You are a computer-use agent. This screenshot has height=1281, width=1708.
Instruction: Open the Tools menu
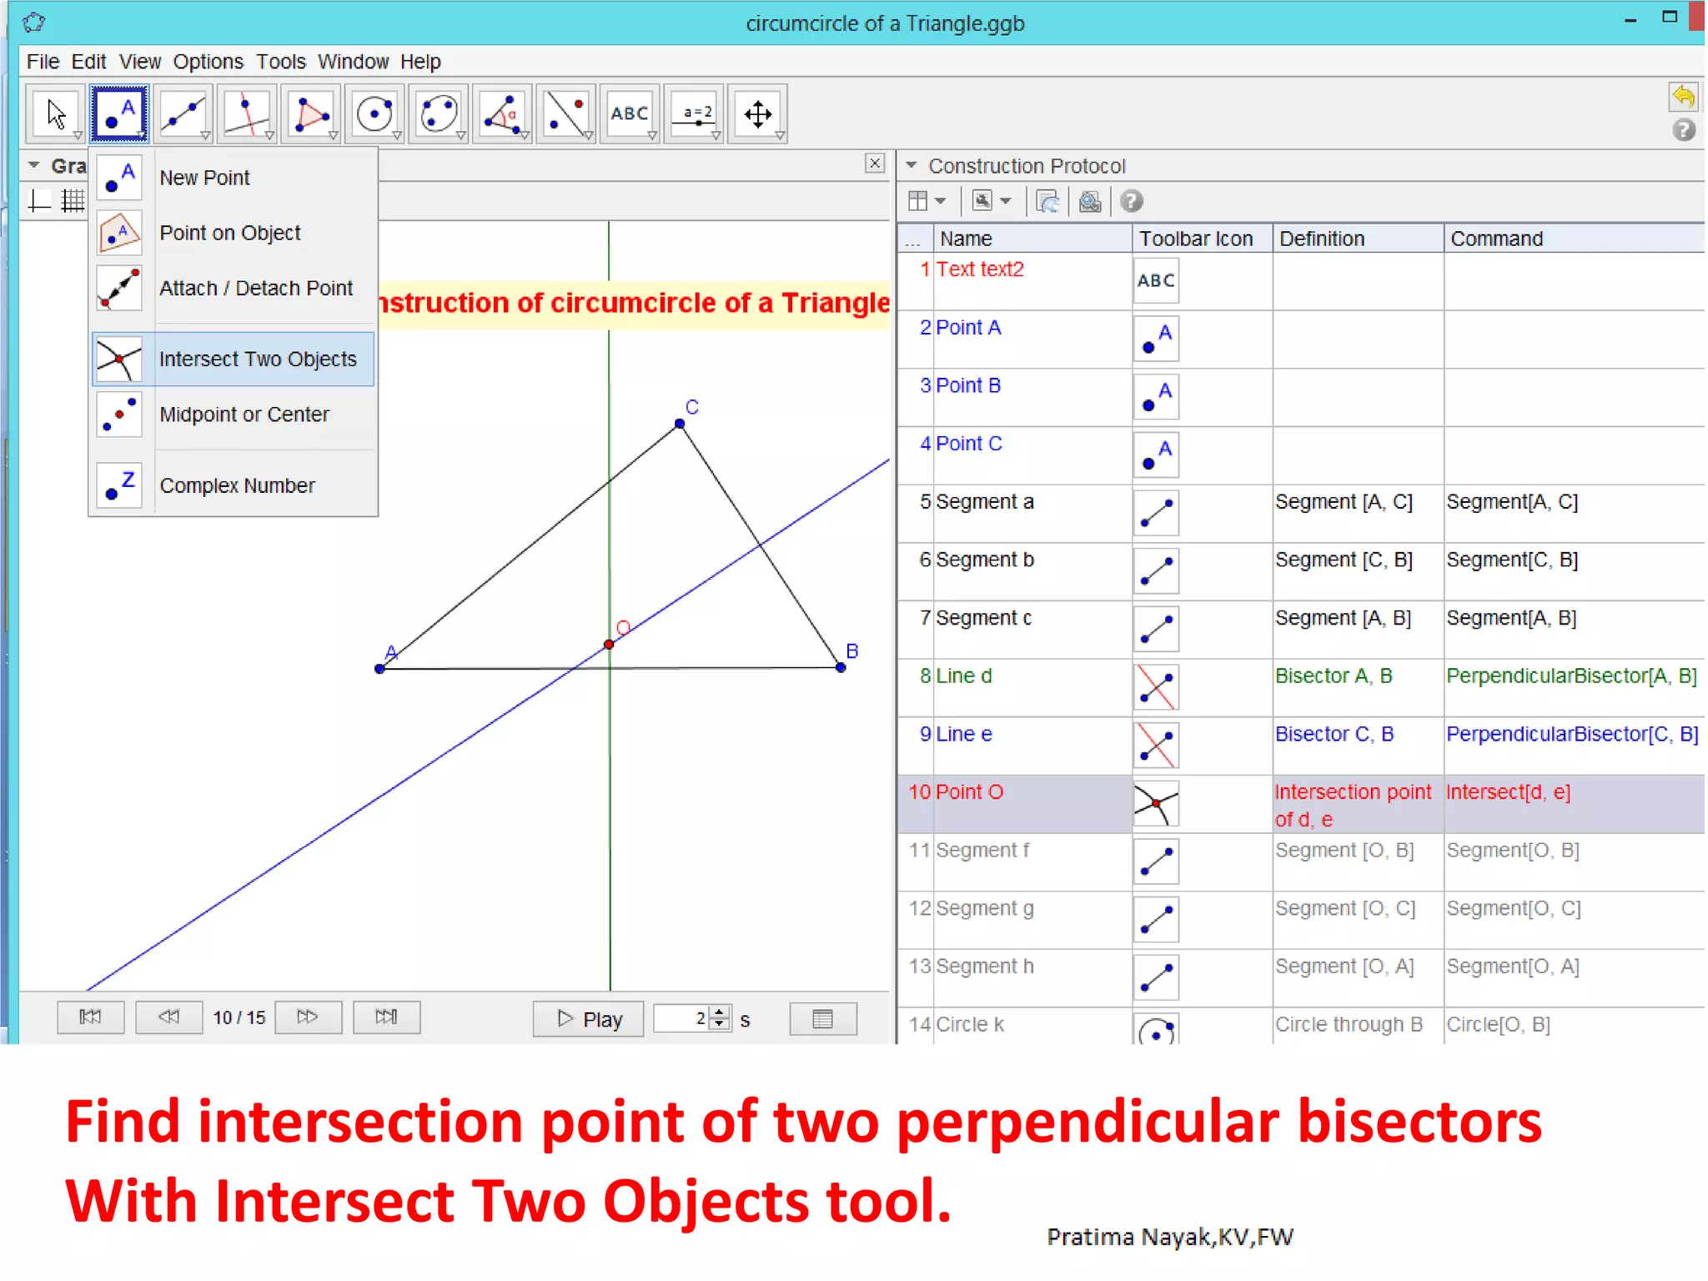(280, 62)
